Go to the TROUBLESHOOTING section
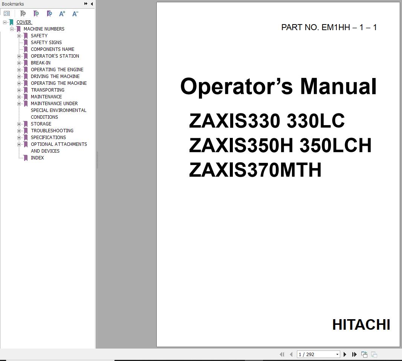The height and width of the screenshot is (361, 402). click(x=52, y=131)
